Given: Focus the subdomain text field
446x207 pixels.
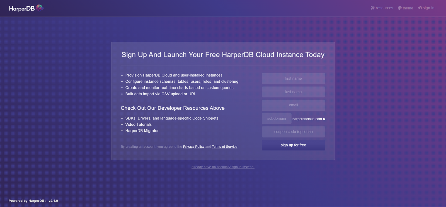Looking at the screenshot, I should click(x=276, y=118).
